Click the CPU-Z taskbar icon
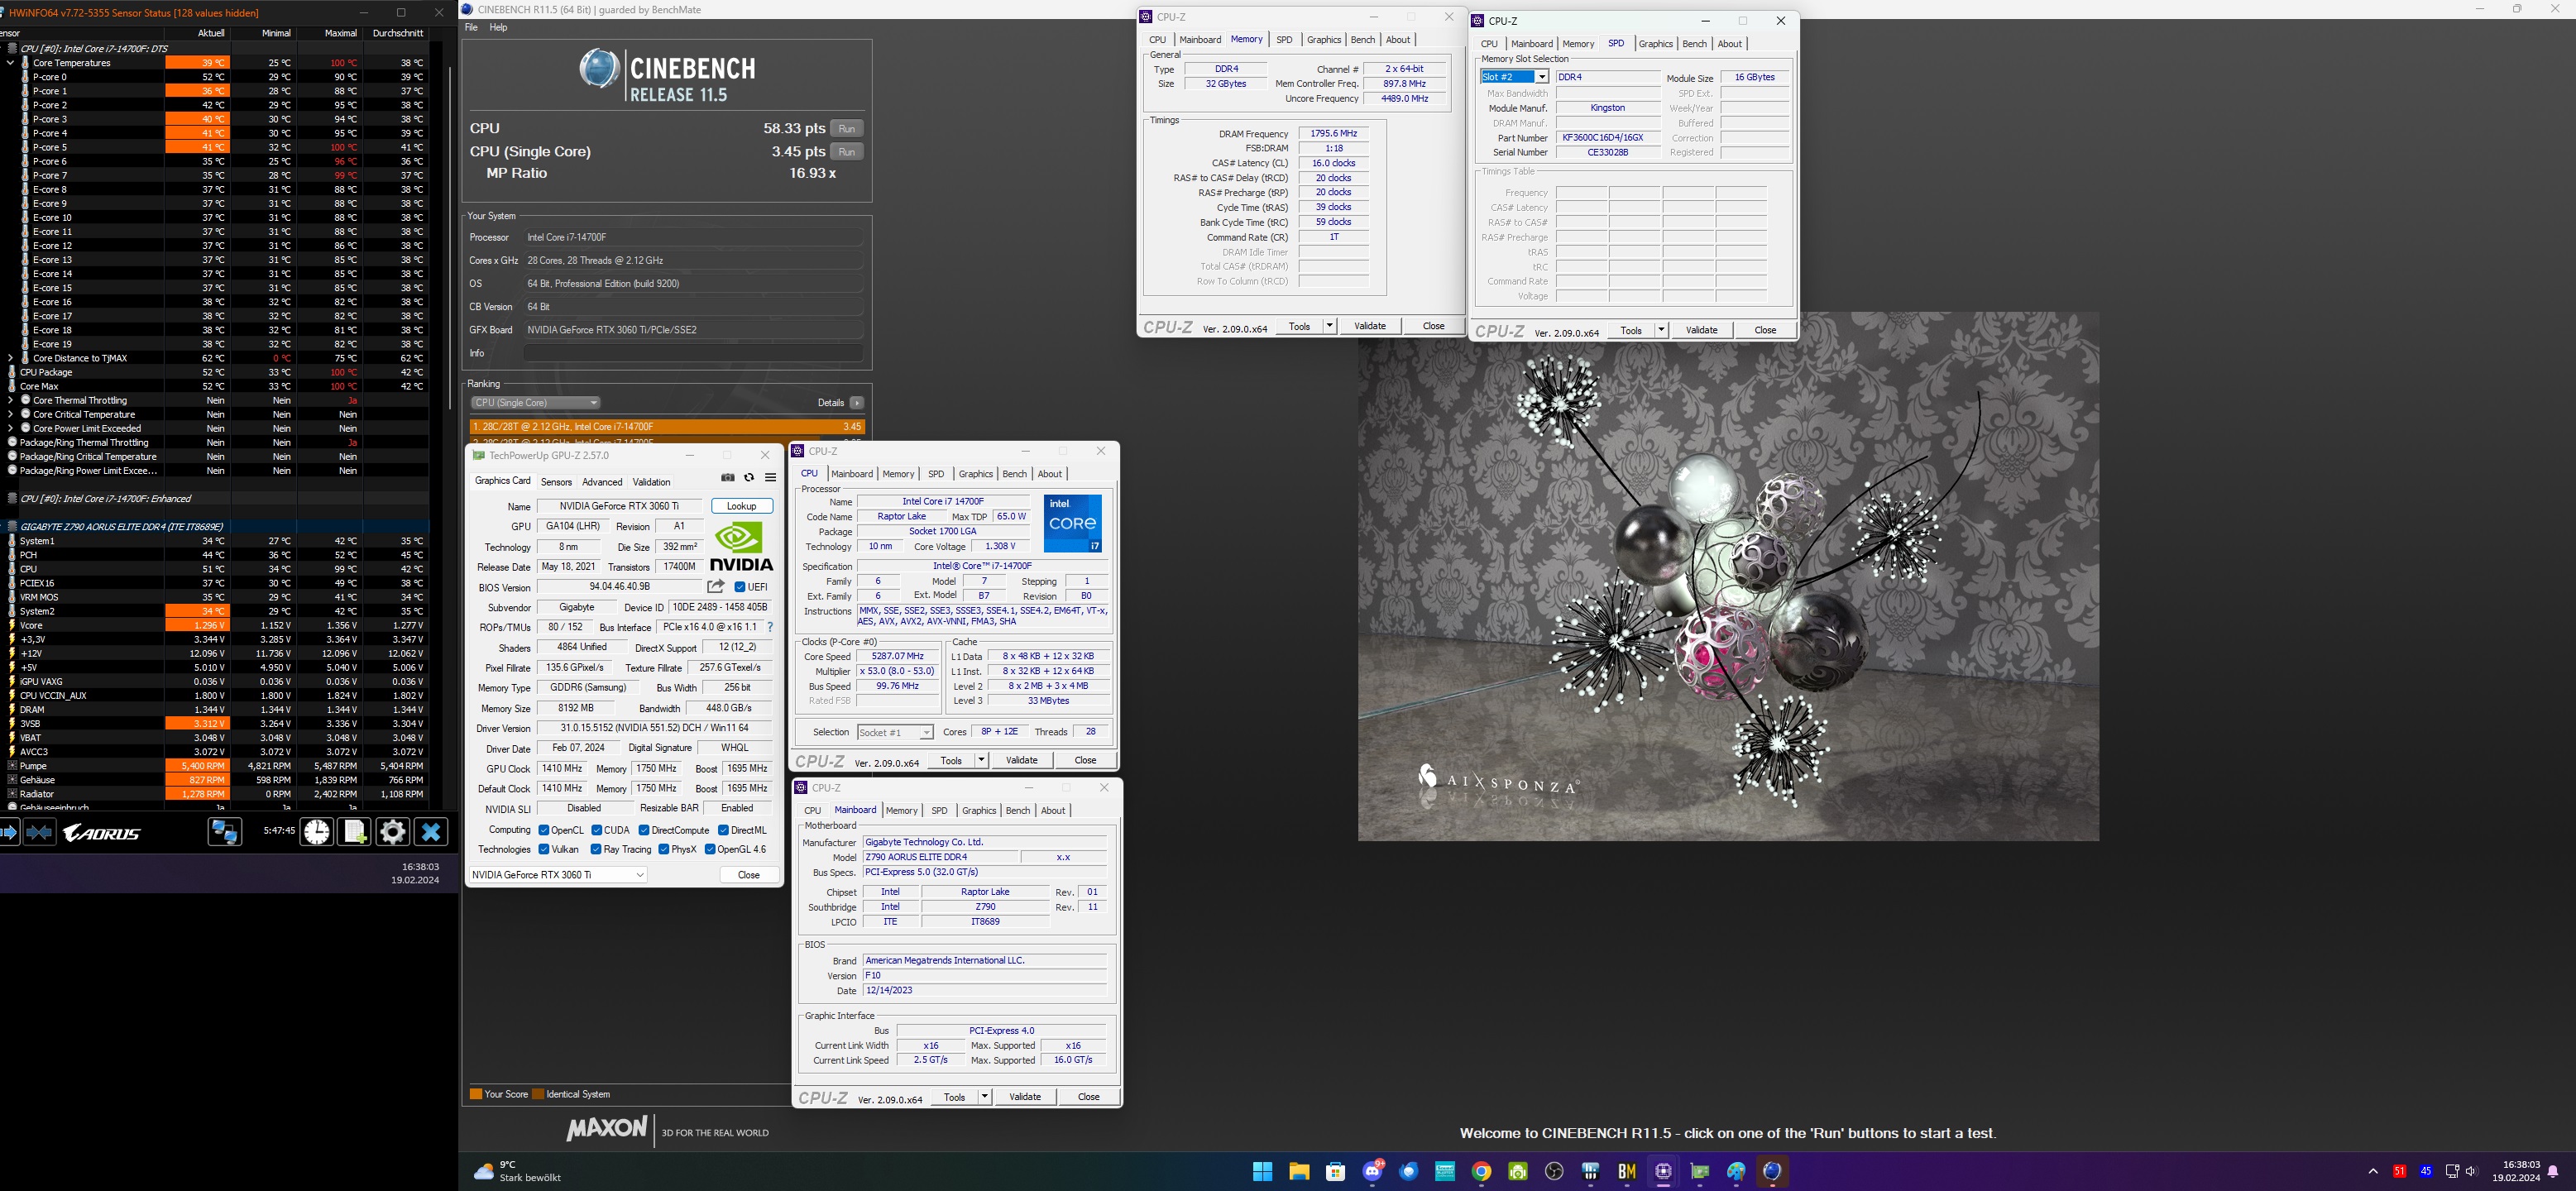Viewport: 2576px width, 1191px height. click(x=1663, y=1171)
